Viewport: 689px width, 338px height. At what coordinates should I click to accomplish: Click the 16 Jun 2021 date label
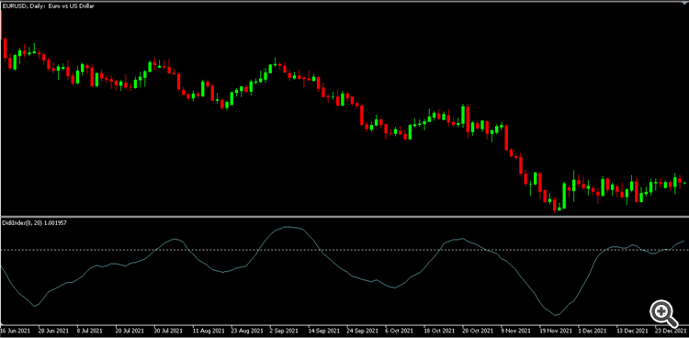(16, 330)
